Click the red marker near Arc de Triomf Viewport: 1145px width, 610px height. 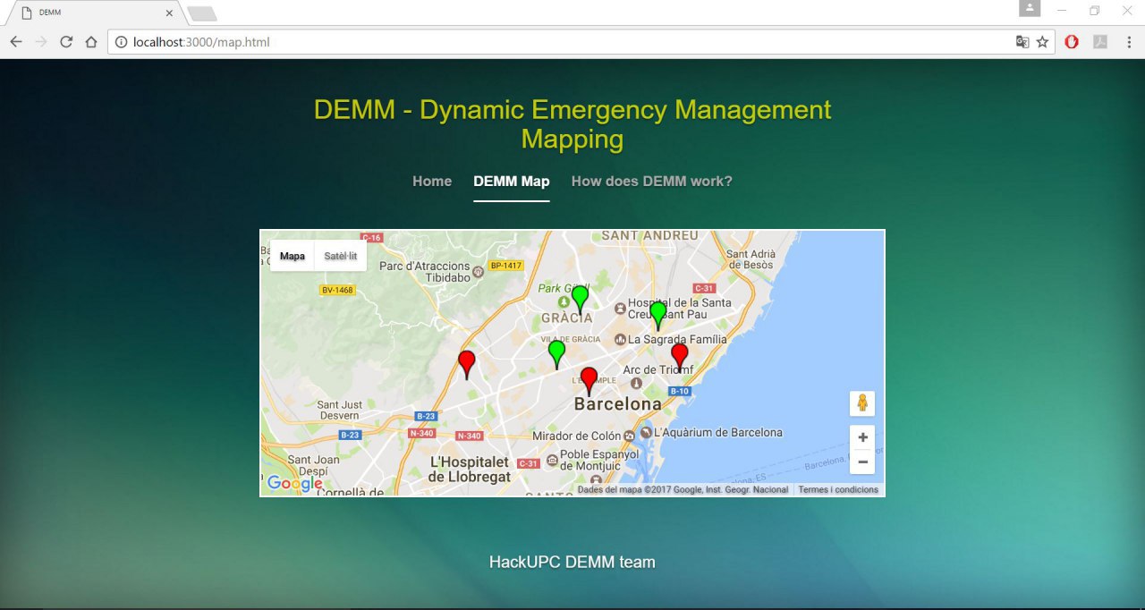click(680, 357)
